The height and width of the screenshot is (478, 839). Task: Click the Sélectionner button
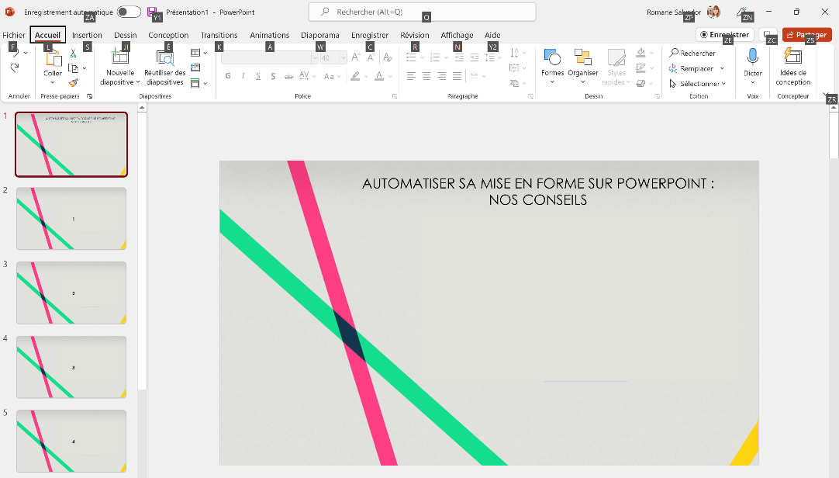[x=697, y=84]
